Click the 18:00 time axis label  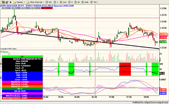pyautogui.click(x=146, y=97)
